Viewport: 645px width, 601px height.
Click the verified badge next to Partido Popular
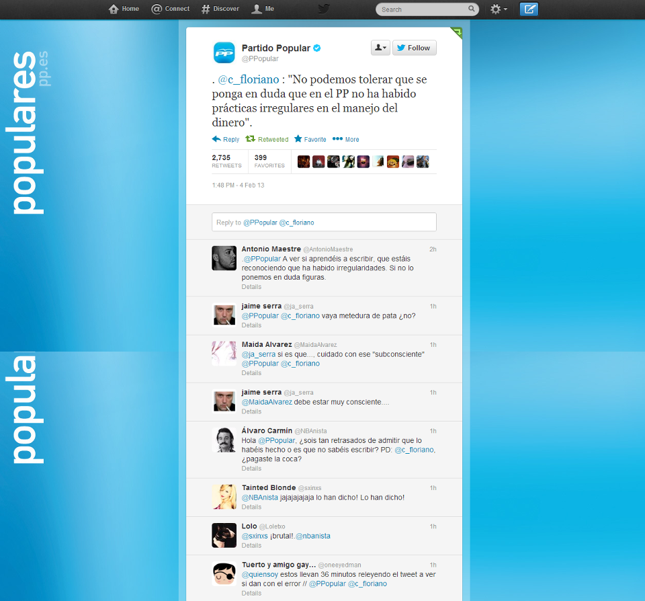point(316,48)
